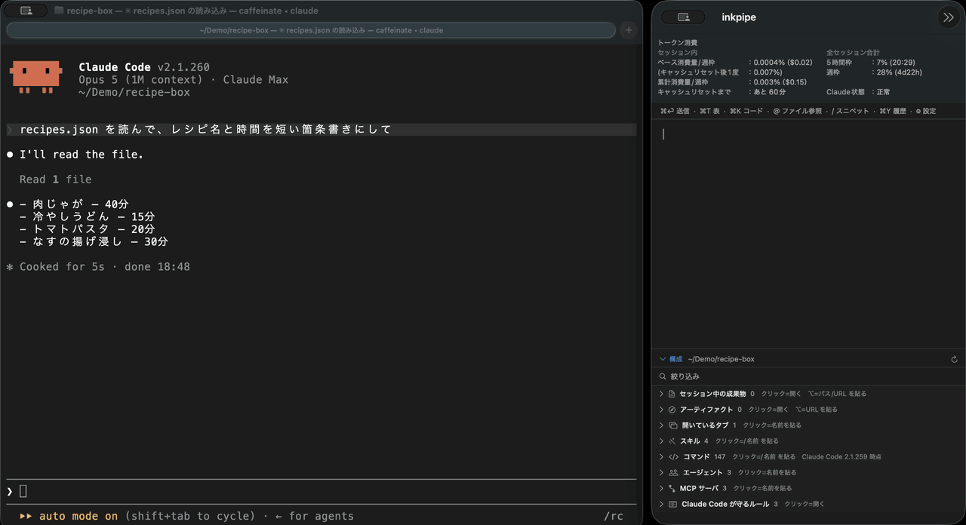Click the ~/Demo/recipe-box path in 構成 header
Screen dimensions: 966x525
721,360
